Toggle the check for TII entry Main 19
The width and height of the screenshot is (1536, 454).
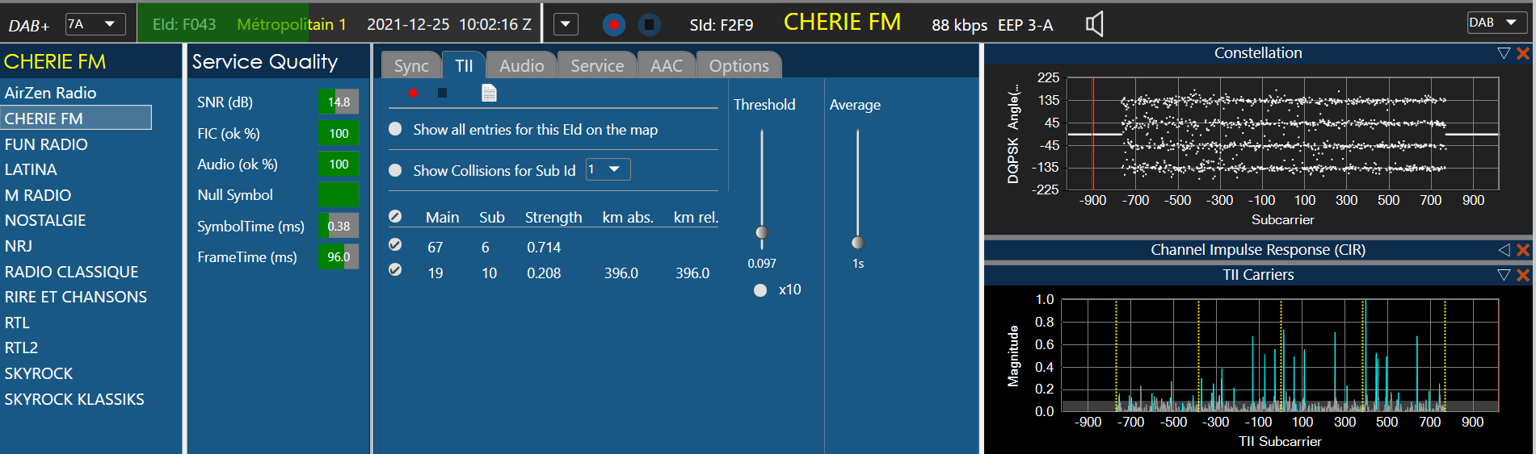[395, 270]
